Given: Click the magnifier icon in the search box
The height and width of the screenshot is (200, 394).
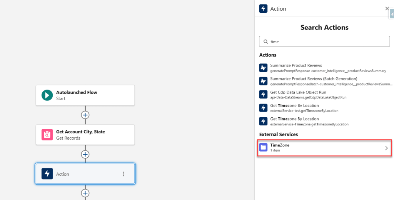Looking at the screenshot, I should (x=266, y=42).
